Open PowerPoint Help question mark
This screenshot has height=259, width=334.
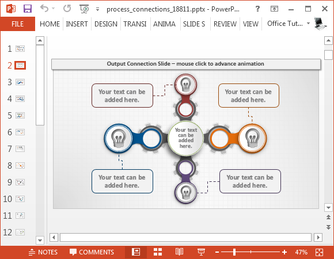pyautogui.click(x=257, y=9)
